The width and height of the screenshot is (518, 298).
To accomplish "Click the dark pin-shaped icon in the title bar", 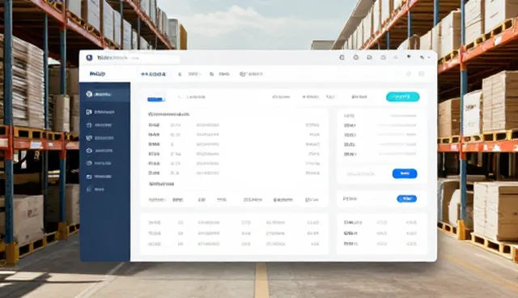I will tap(409, 57).
